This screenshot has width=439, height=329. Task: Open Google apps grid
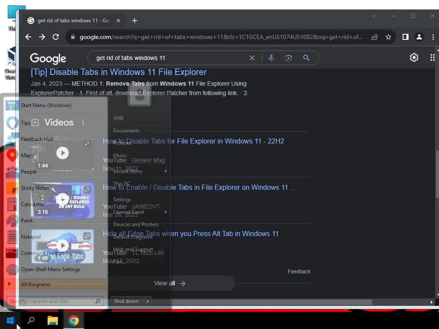tap(432, 57)
